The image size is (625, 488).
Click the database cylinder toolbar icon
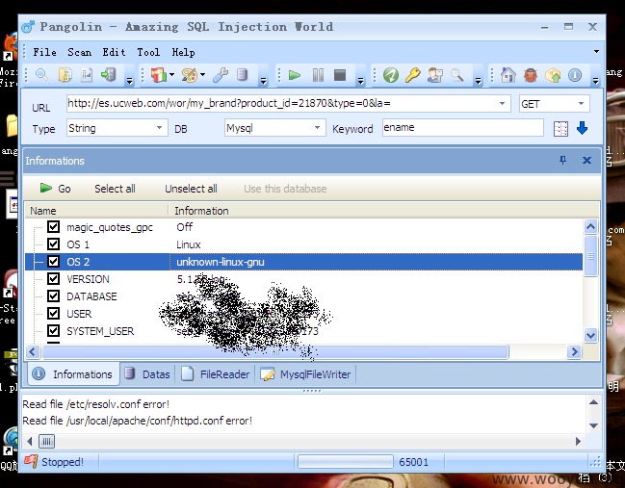click(242, 75)
